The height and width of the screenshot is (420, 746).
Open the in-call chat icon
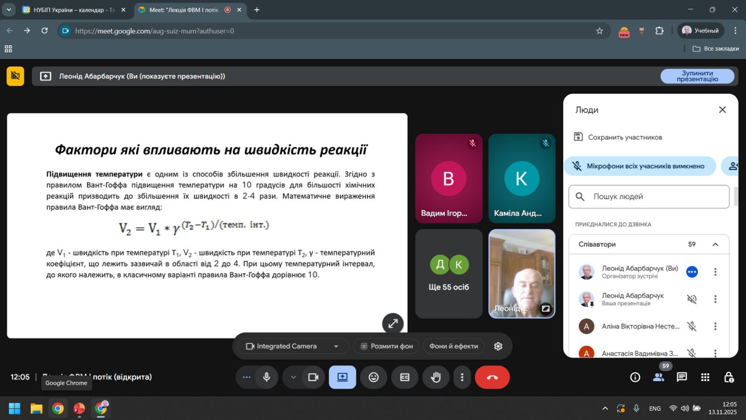coord(682,377)
